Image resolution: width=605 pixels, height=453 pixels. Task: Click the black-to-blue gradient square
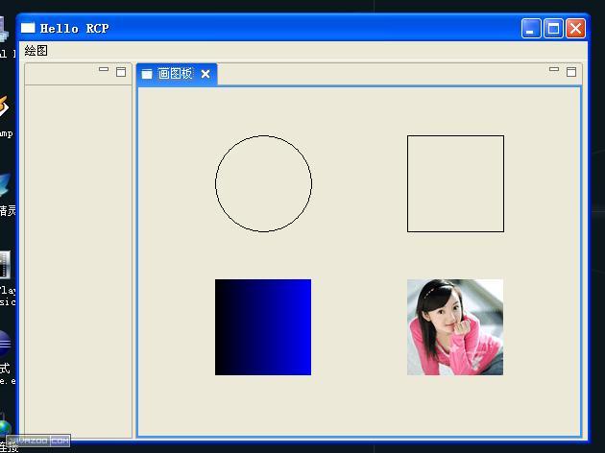coord(263,327)
